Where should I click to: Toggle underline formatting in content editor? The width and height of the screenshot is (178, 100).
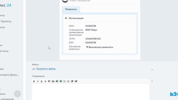pyautogui.click(x=41, y=81)
